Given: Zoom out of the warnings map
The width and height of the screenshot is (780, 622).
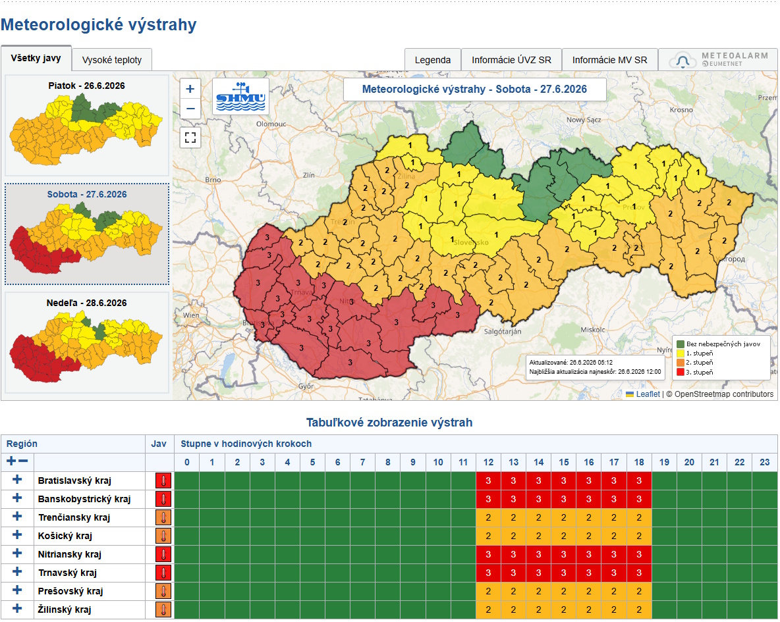Looking at the screenshot, I should (190, 109).
